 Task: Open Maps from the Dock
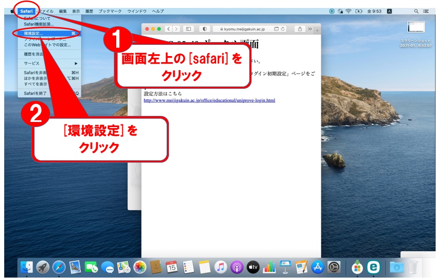[124, 267]
